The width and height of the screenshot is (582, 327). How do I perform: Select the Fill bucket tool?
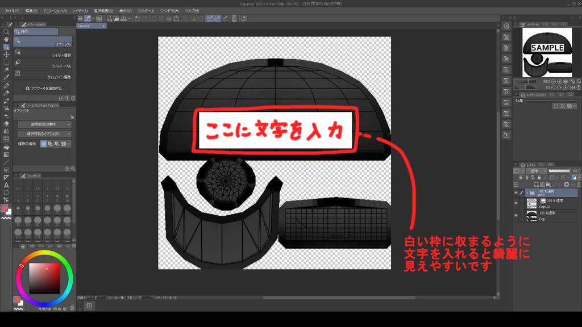point(6,147)
